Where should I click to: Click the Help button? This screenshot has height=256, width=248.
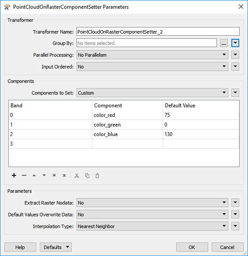pyautogui.click(x=20, y=247)
